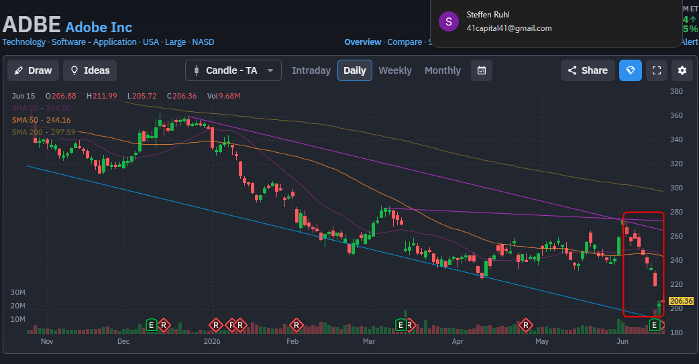The height and width of the screenshot is (364, 699).
Task: Open chart settings gear
Action: tap(682, 70)
